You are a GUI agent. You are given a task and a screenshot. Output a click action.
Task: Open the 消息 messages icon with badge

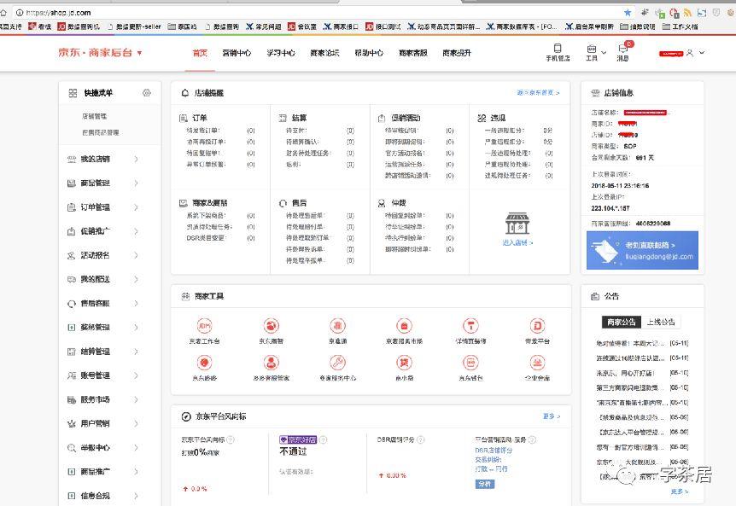coord(623,49)
